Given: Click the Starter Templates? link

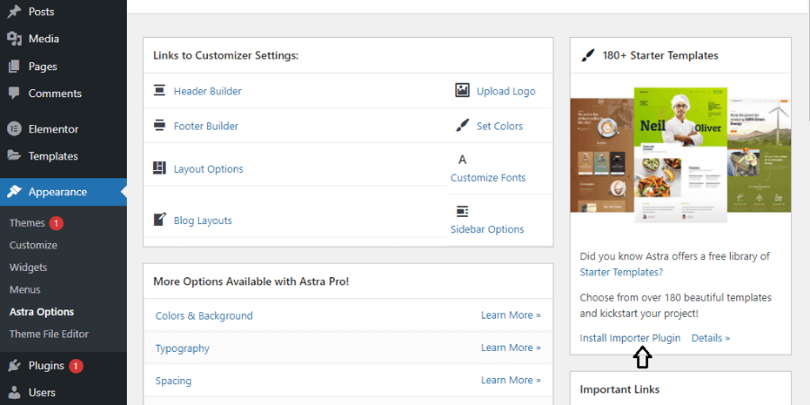Looking at the screenshot, I should pos(621,272).
